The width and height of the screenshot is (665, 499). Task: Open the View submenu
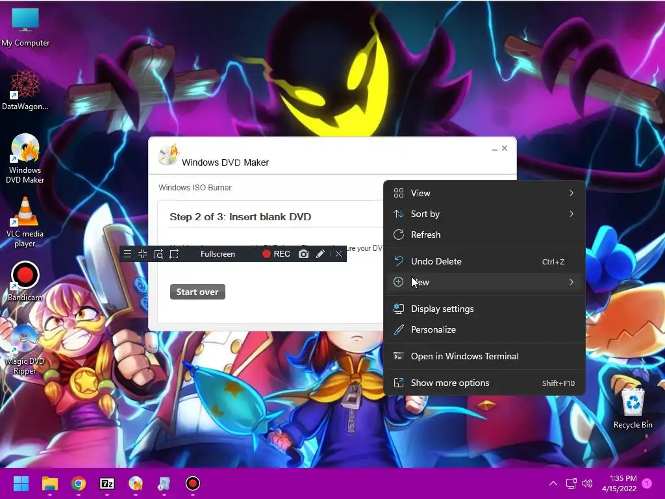pyautogui.click(x=484, y=193)
